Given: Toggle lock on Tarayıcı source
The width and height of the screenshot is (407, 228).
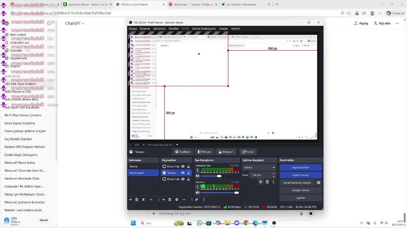Looking at the screenshot, I should tap(188, 173).
